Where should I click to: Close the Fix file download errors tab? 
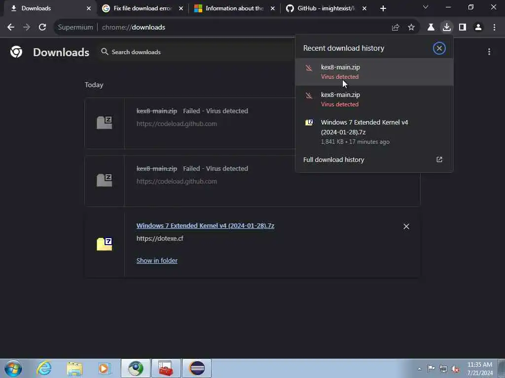181,8
